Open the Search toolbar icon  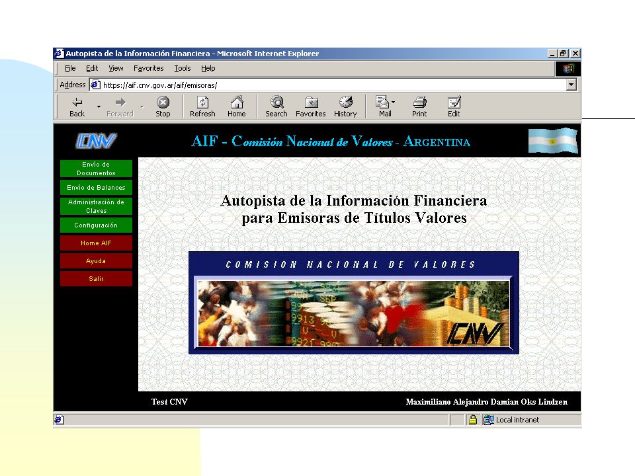tap(276, 102)
